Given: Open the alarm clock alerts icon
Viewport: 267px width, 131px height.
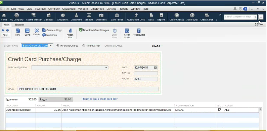Looking at the screenshot, I should (x=240, y=9).
